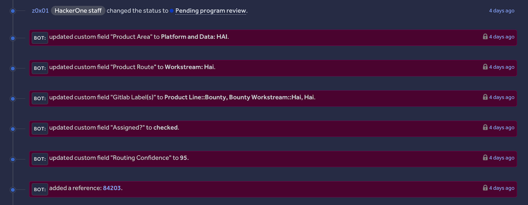
Task: Open the z0x01 user profile link
Action: (x=40, y=11)
